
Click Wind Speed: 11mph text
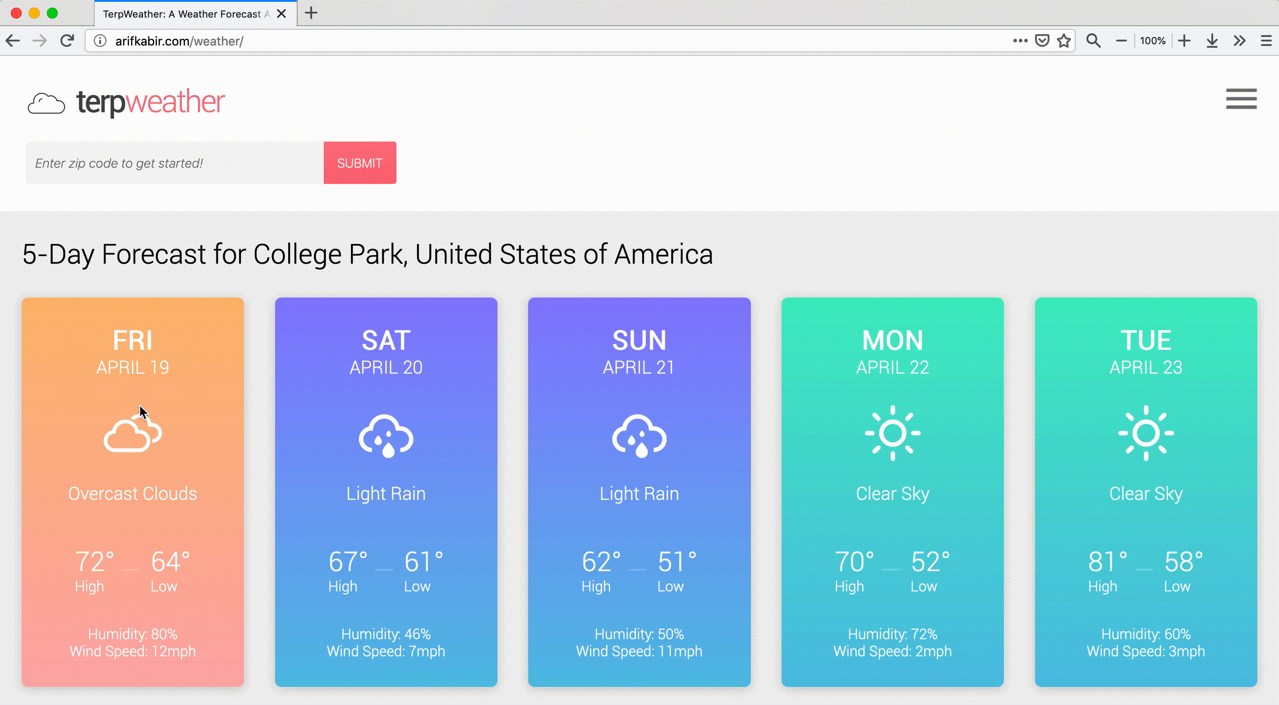(x=639, y=651)
